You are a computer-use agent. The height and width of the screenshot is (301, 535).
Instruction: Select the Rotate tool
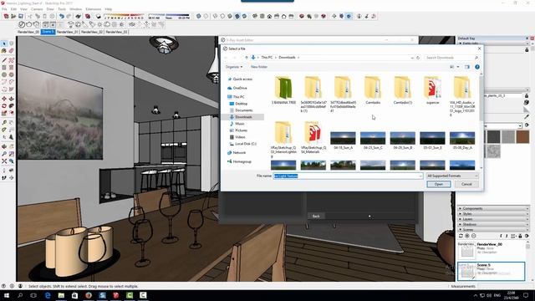pyautogui.click(x=4, y=106)
